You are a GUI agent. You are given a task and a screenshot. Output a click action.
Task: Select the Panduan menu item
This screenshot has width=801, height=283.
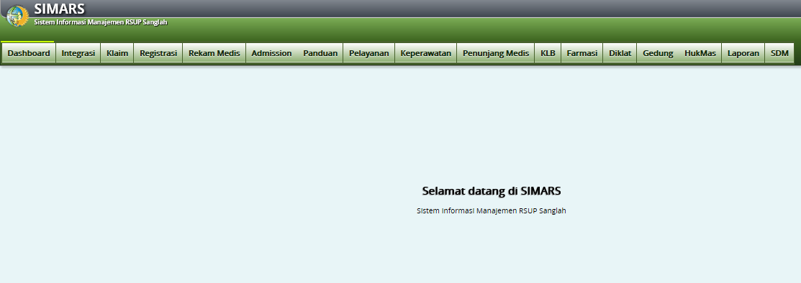pyautogui.click(x=320, y=53)
